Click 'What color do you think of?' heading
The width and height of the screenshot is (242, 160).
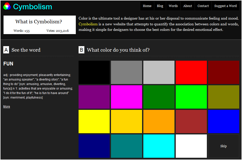coord(118,50)
